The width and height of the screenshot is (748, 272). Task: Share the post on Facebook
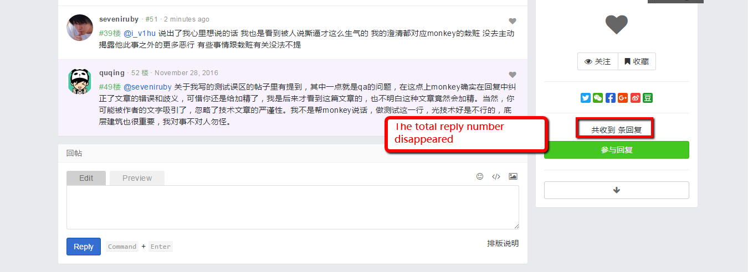coord(610,98)
